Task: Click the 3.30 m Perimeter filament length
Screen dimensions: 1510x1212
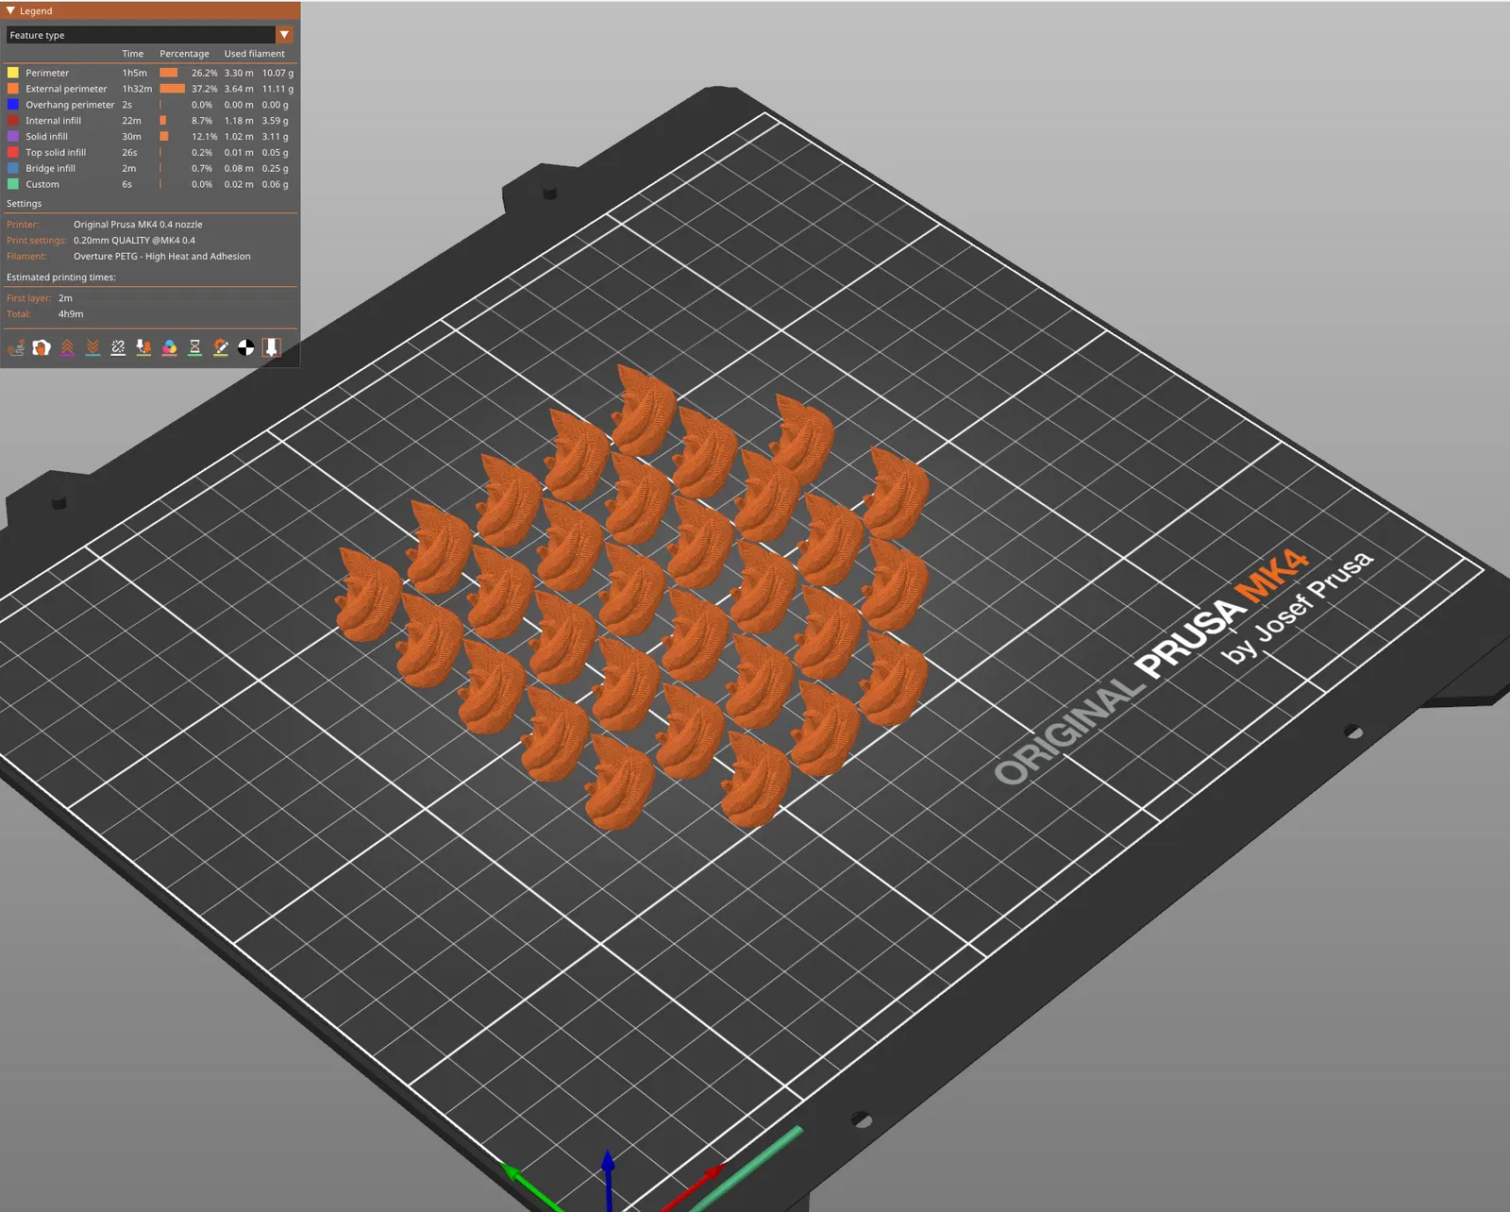Action: 239,73
